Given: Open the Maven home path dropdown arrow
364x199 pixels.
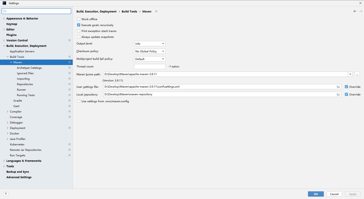Looking at the screenshot, I should point(350,74).
